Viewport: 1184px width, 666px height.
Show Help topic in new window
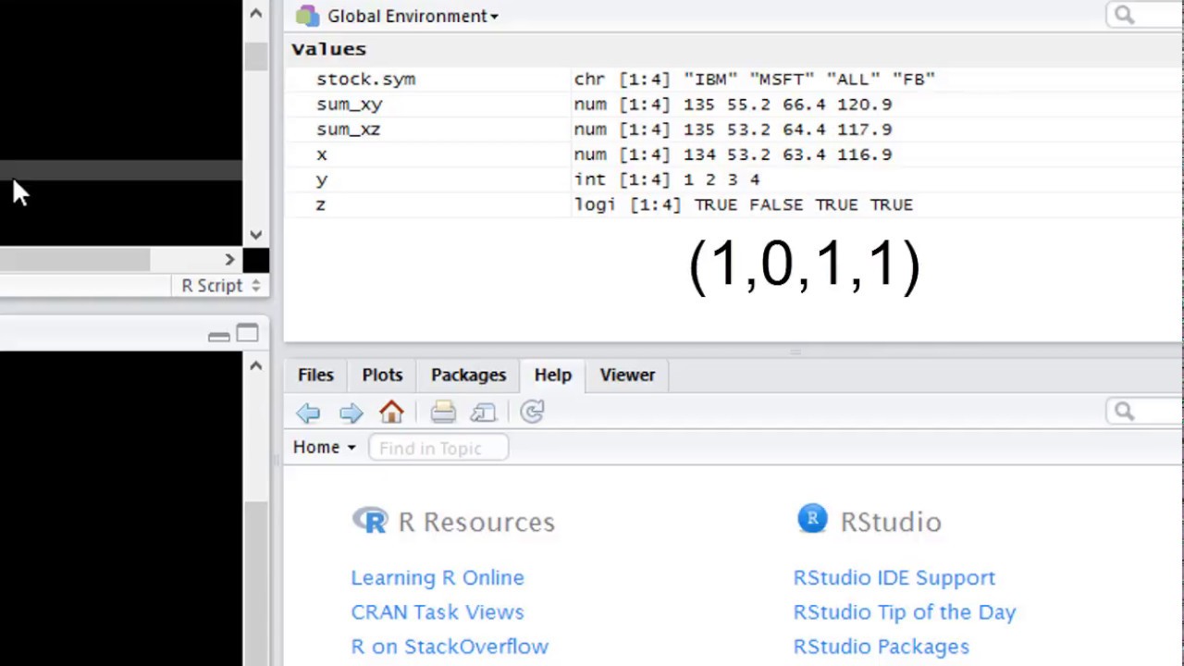tap(483, 413)
